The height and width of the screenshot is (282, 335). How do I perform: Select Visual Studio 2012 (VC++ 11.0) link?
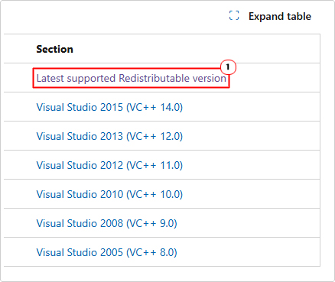109,165
